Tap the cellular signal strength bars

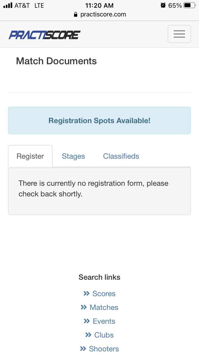[x=8, y=5]
